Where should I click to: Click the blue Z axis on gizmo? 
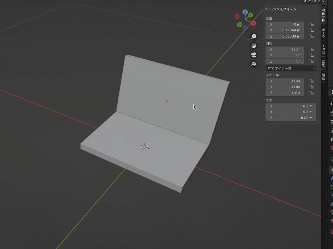(245, 12)
